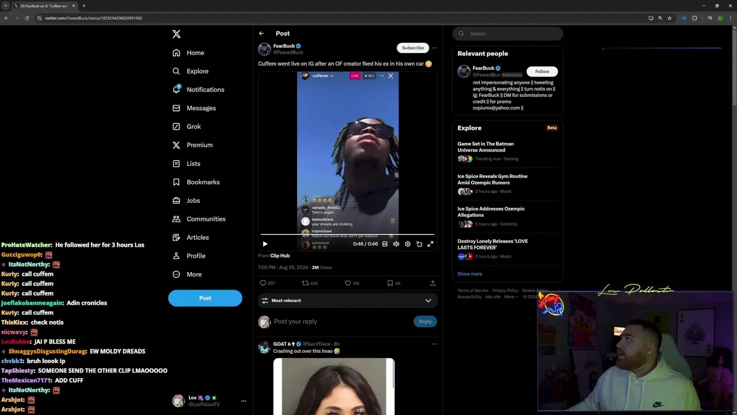Share the post via share icon
737x415 pixels.
point(432,283)
